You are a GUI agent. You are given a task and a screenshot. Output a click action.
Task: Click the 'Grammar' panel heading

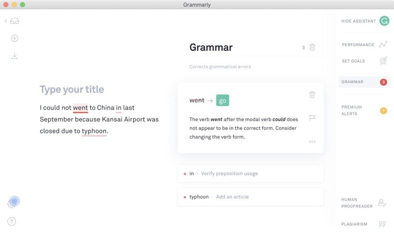[211, 47]
